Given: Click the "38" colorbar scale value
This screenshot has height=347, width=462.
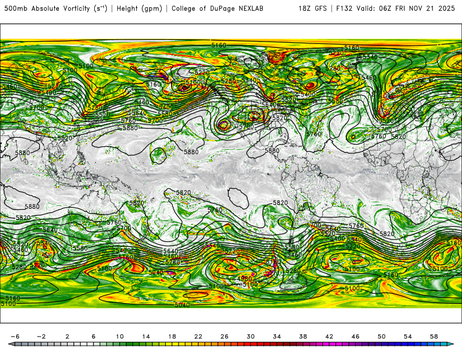Looking at the screenshot, I should 303,337.
